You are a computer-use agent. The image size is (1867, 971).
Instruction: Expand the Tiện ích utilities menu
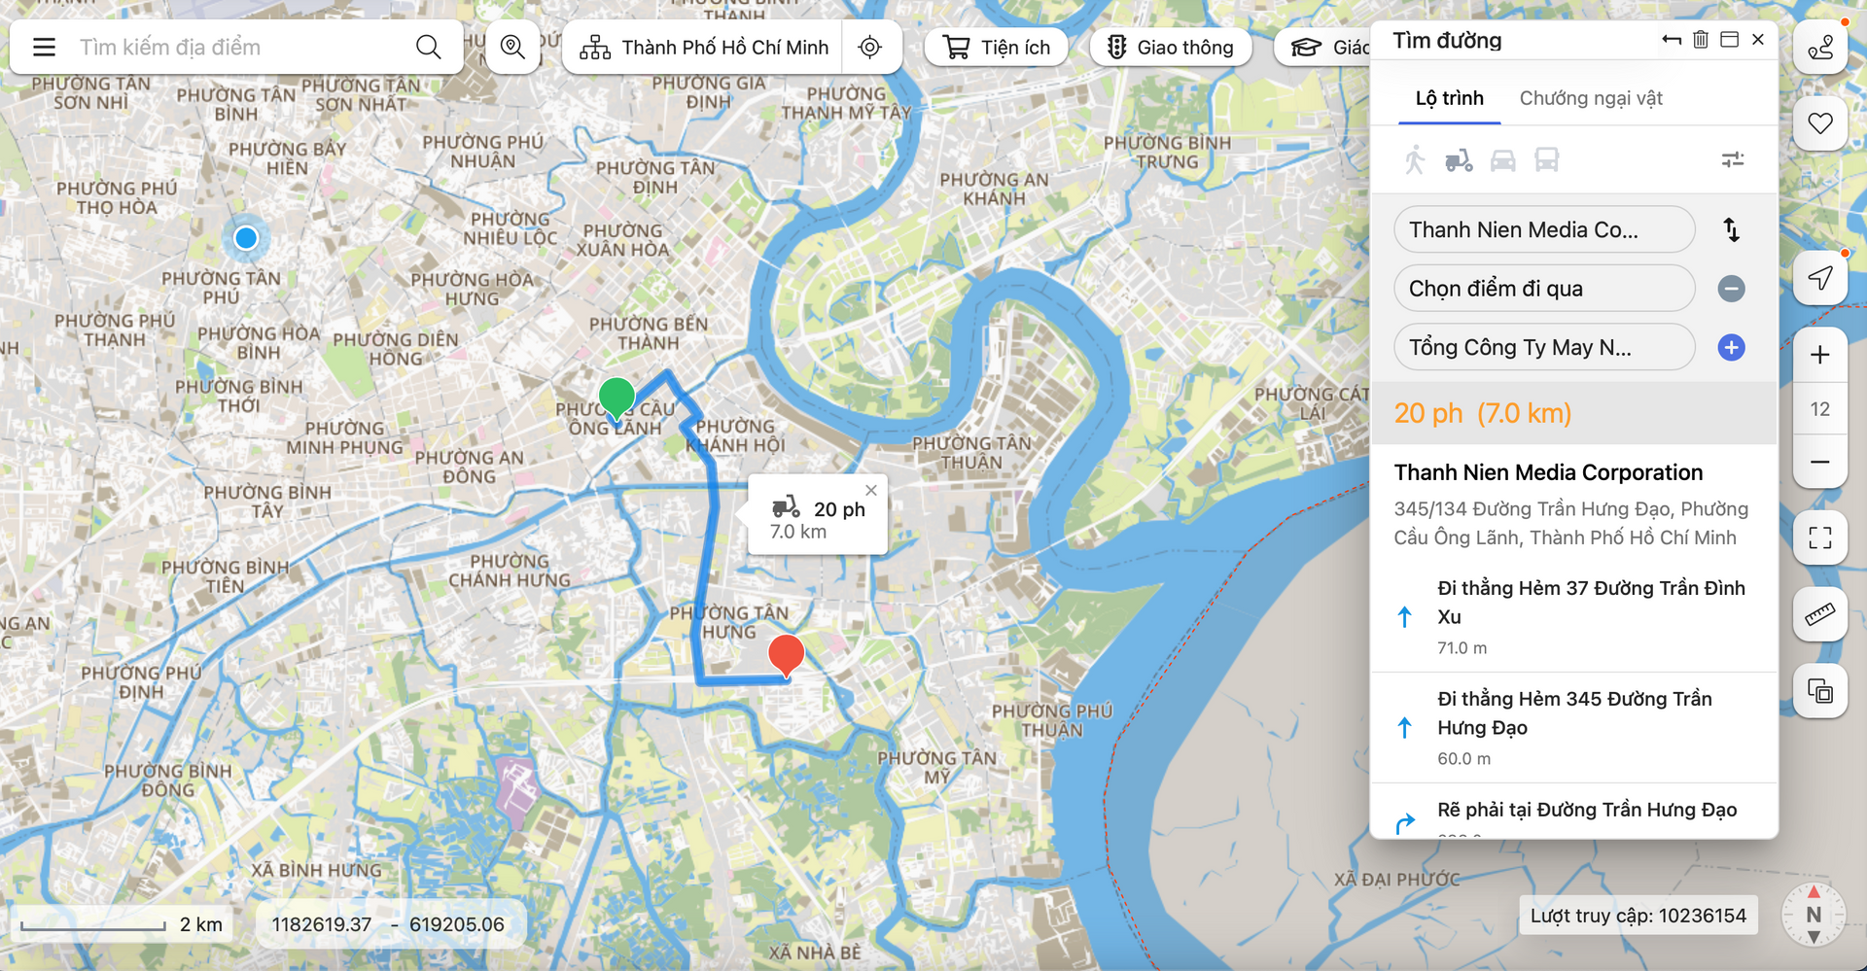click(x=997, y=47)
